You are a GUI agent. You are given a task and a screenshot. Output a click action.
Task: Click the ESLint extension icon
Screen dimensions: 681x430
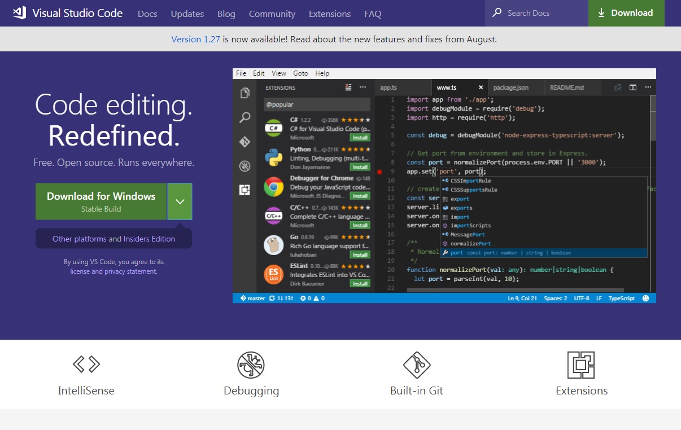pos(274,274)
